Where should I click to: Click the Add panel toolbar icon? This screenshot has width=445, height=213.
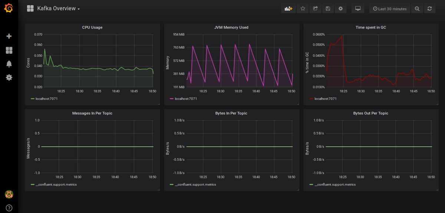tap(288, 9)
